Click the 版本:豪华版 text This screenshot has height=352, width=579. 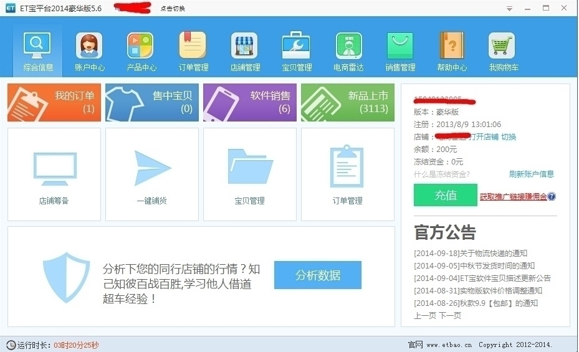436,112
